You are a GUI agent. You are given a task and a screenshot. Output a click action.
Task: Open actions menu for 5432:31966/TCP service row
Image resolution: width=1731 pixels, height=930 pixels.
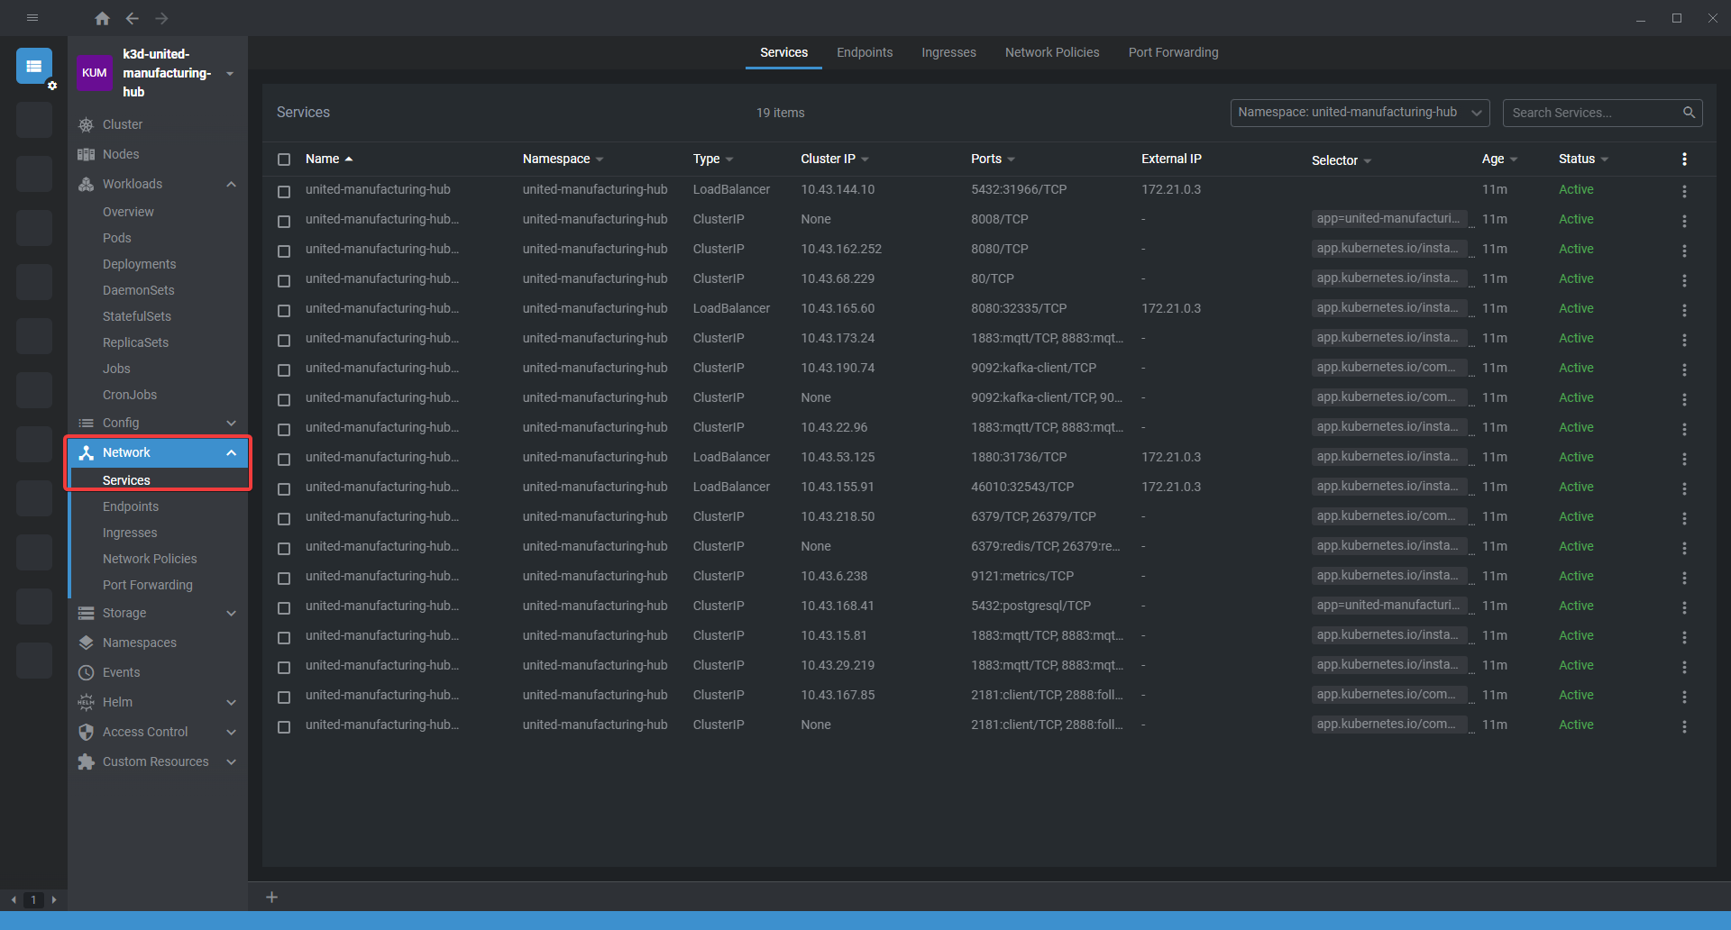pyautogui.click(x=1684, y=191)
